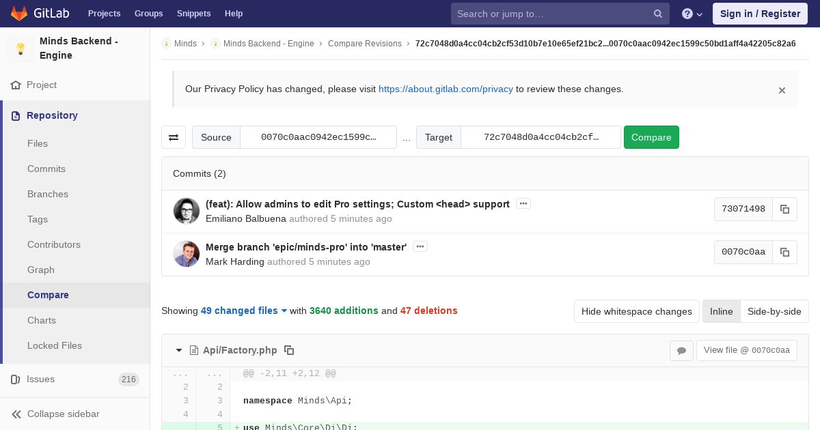Focus the Search or jump to field

(560, 14)
